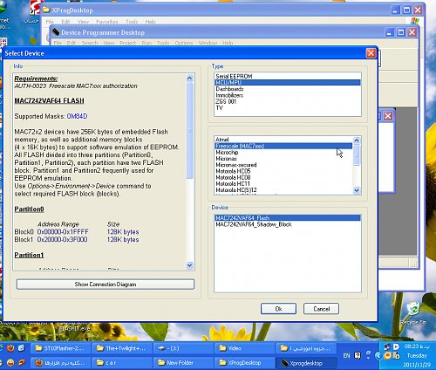The image size is (436, 370).
Task: Switch to Video folder taskbar button
Action: [x=245, y=348]
